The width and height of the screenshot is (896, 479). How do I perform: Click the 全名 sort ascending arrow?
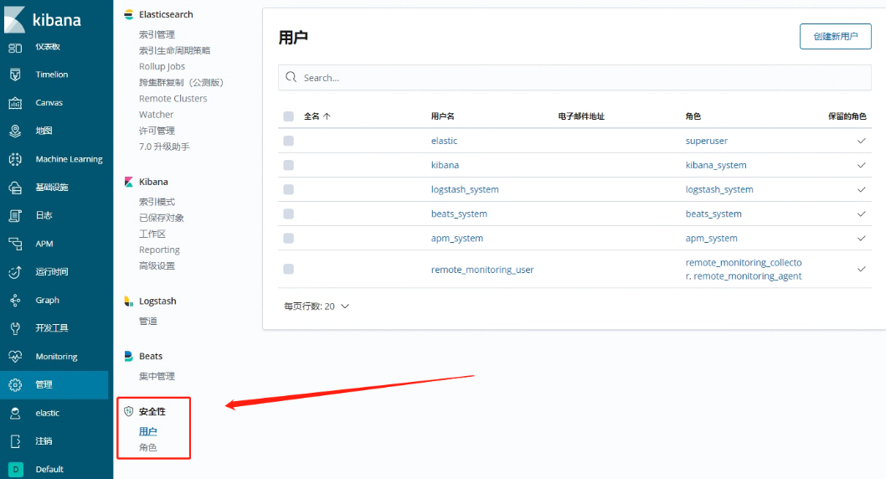pos(327,116)
